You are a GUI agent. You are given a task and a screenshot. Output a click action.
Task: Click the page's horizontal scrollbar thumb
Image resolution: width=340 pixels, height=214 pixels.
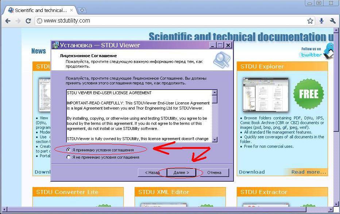157,209
